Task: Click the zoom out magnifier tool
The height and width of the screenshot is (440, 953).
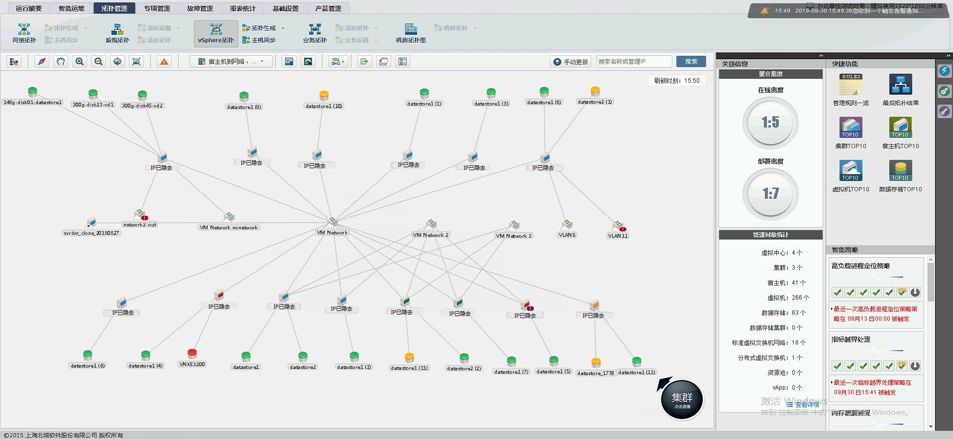Action: 99,62
